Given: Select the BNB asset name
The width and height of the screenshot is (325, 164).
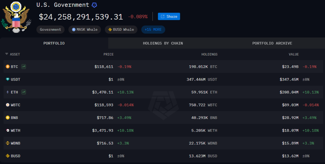Looking at the screenshot, I should [14, 118].
